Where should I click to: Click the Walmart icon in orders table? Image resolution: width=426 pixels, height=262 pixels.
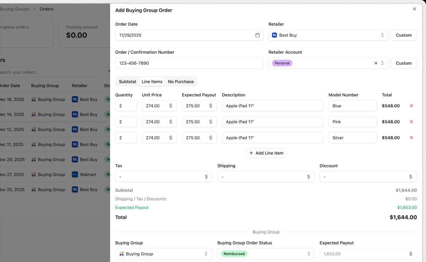(75, 175)
